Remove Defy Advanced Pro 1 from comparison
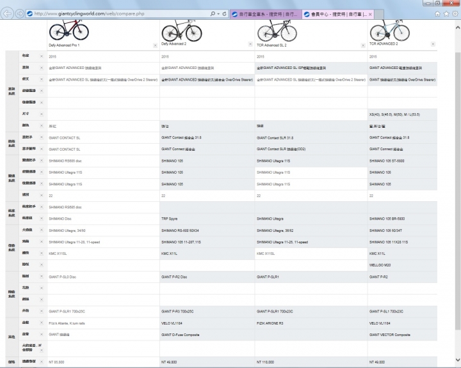 coord(155,45)
